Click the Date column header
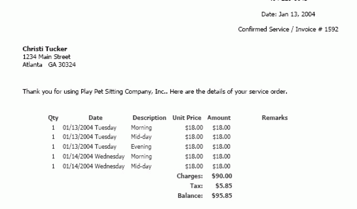This screenshot has width=357, height=209. (x=96, y=118)
